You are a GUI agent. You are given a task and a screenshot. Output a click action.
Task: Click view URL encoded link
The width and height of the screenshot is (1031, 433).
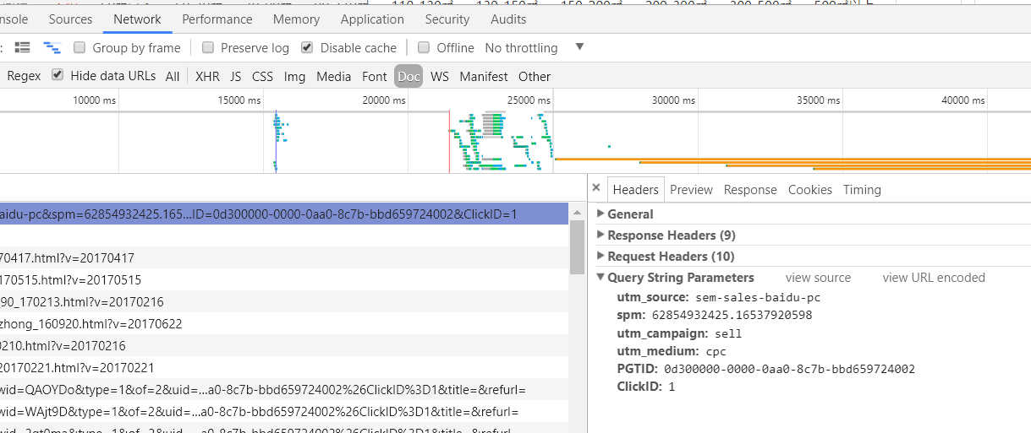(933, 278)
